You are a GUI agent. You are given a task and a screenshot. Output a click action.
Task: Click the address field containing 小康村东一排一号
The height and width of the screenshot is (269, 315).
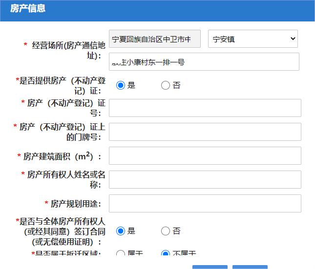tap(204, 62)
